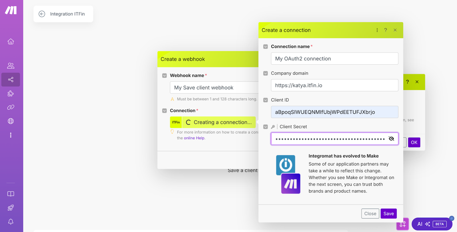Screen dimensions: 457x232
Task: Open the online Help link
Action: coord(194,138)
